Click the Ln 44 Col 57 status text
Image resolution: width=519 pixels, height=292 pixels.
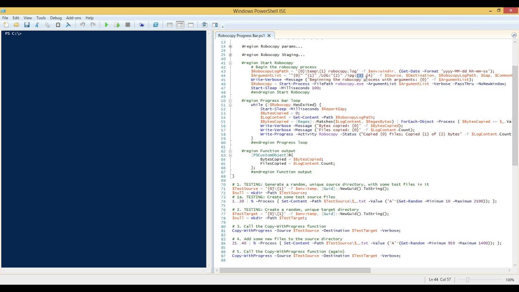coord(440,280)
